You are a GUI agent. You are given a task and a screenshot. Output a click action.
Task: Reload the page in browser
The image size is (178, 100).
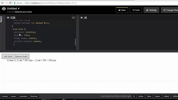click(10, 3)
